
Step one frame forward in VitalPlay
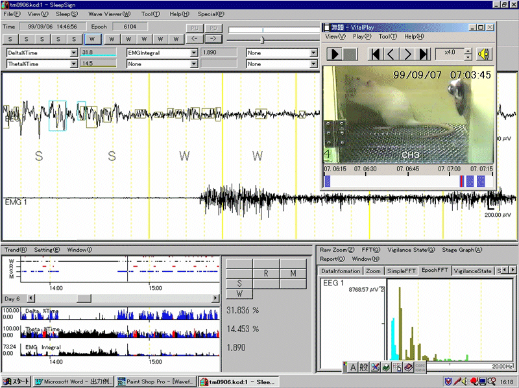(407, 55)
